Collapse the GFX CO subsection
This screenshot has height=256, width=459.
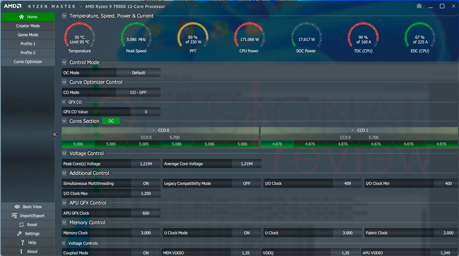(64, 102)
